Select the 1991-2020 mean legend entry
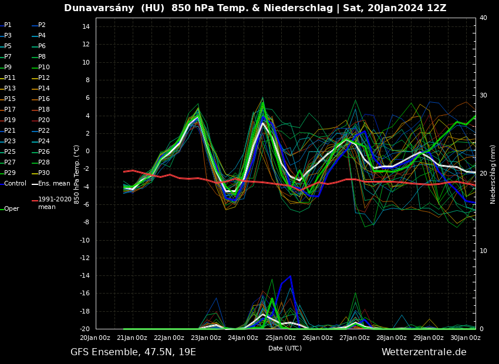 click(55, 203)
